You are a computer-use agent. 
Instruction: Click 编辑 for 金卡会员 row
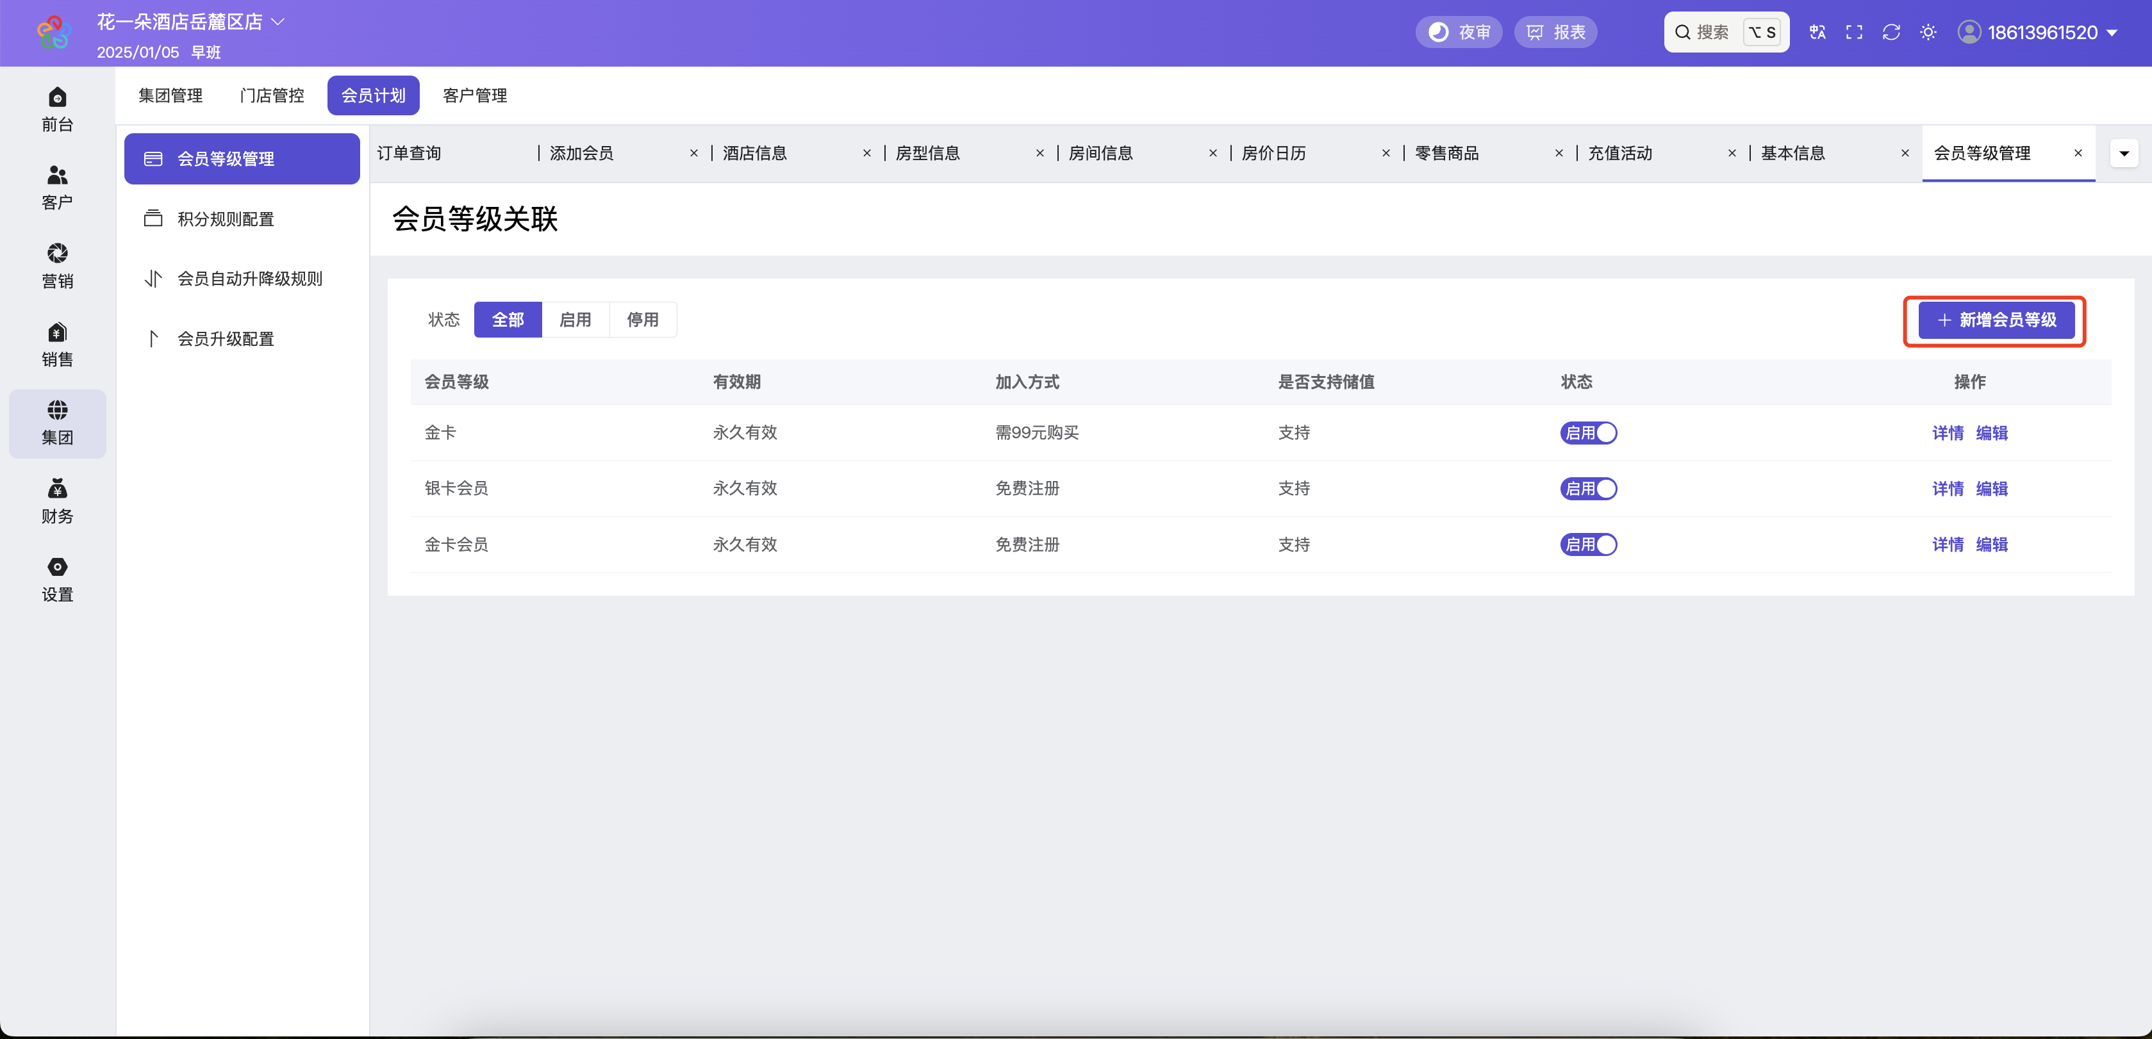(x=1992, y=544)
